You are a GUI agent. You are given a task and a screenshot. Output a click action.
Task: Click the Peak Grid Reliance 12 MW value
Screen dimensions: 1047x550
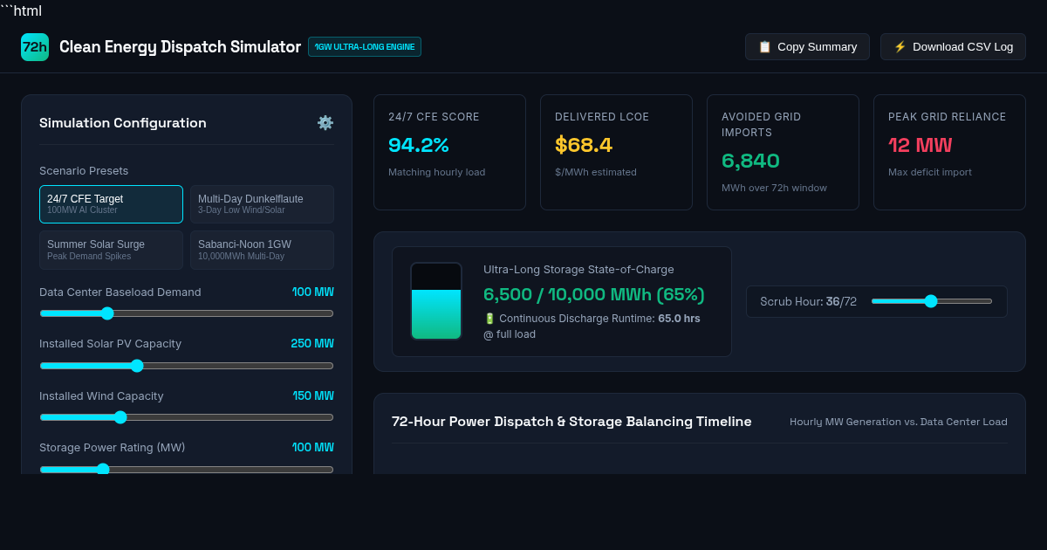(x=920, y=145)
